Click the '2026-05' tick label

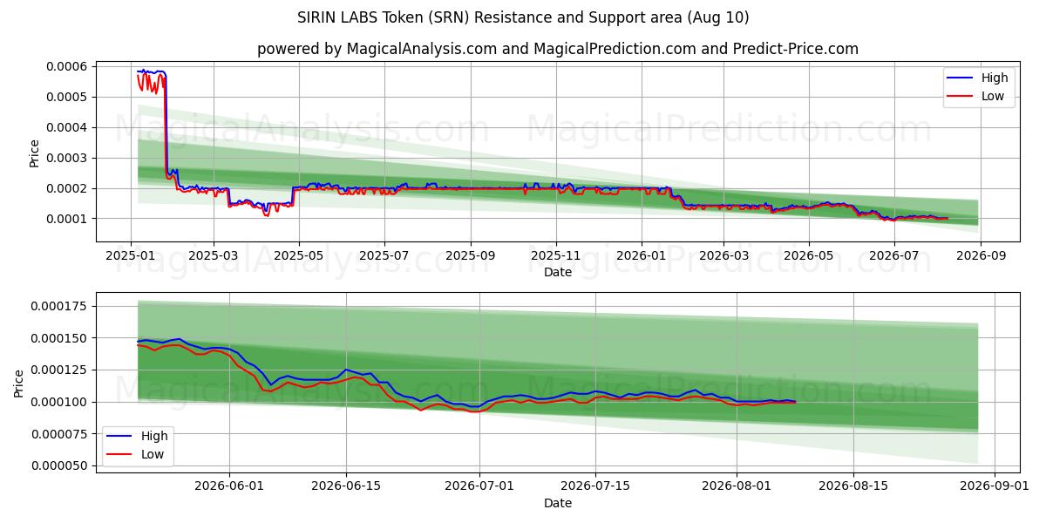(810, 256)
